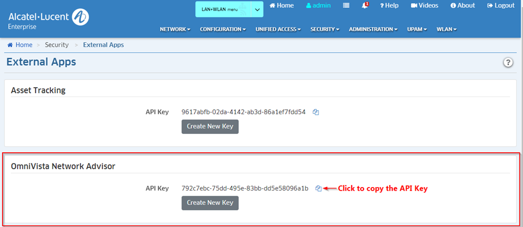Create New Key for OmniVista Network Advisor

coord(210,203)
